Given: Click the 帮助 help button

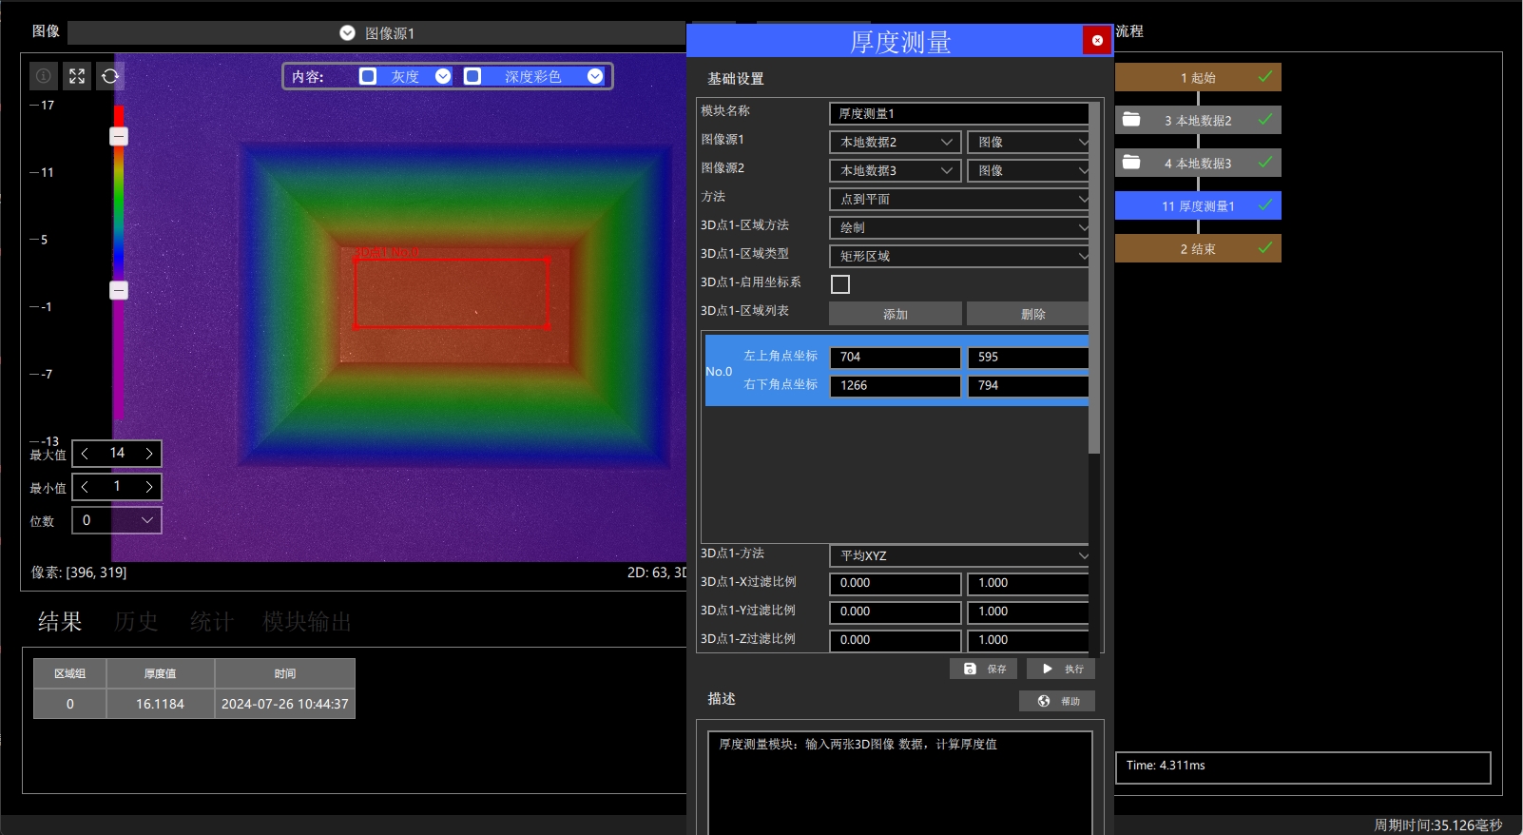Looking at the screenshot, I should coord(1057,701).
